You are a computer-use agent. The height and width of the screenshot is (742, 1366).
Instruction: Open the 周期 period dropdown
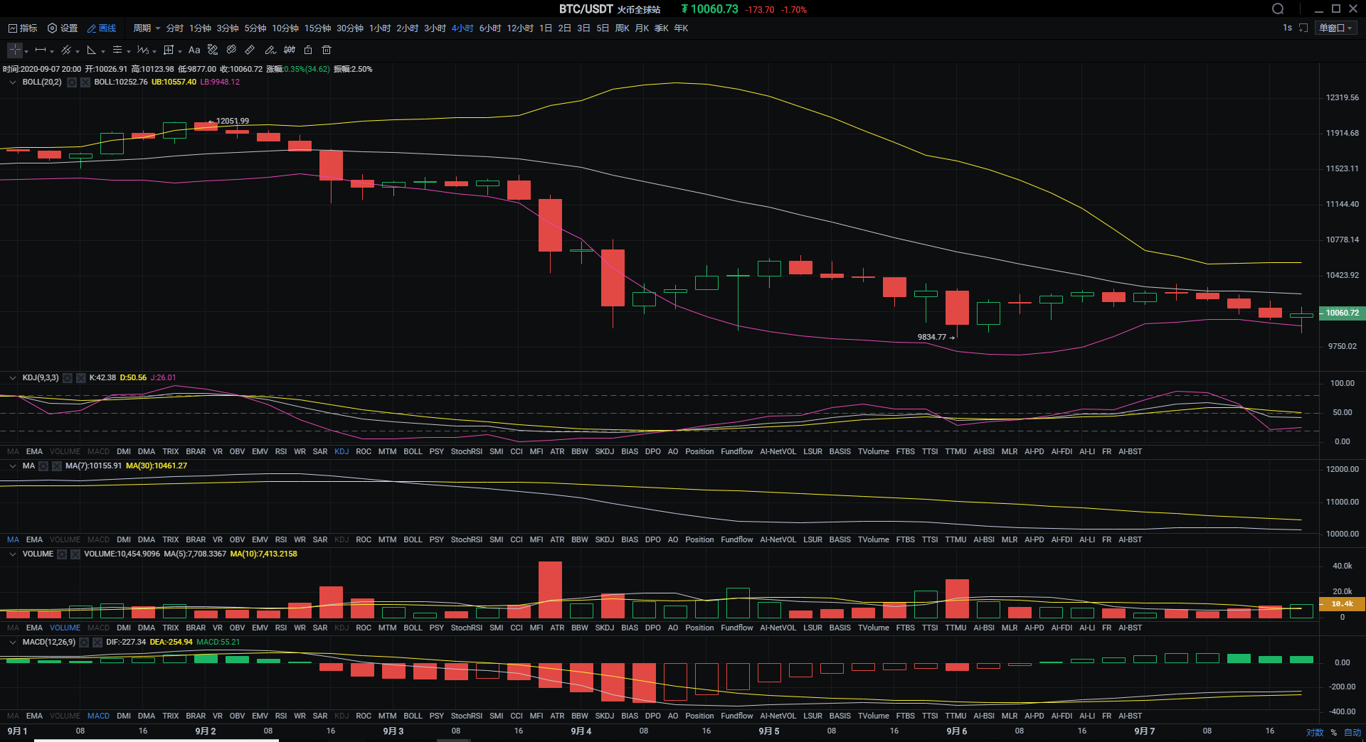click(x=146, y=28)
